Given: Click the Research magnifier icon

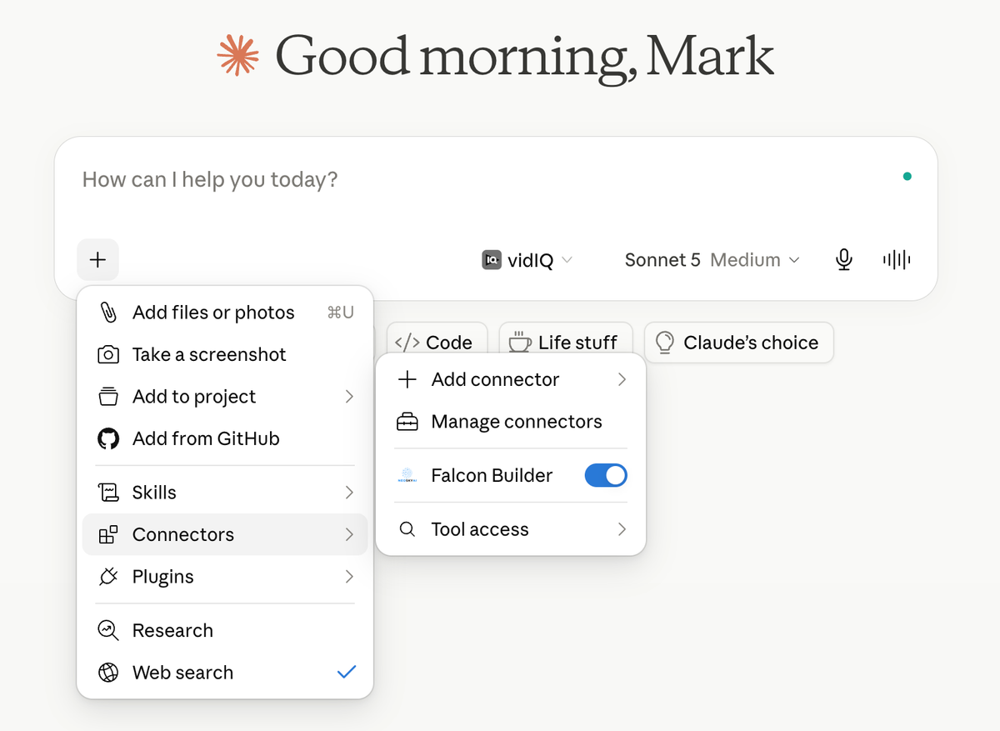Looking at the screenshot, I should click(108, 630).
